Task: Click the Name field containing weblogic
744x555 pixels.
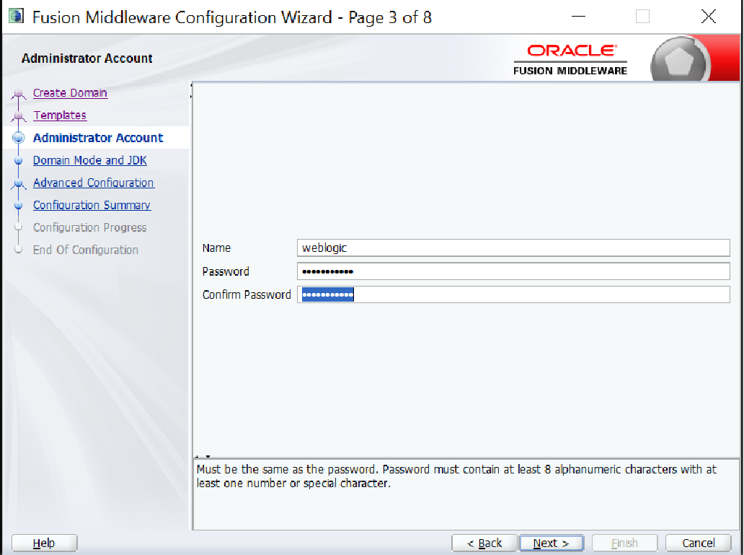Action: (513, 248)
